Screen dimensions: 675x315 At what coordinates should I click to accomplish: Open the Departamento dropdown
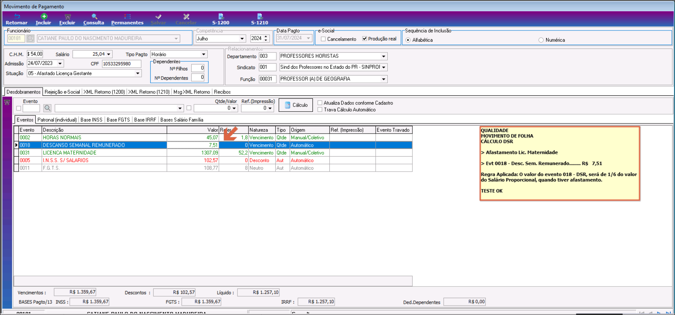coord(384,56)
